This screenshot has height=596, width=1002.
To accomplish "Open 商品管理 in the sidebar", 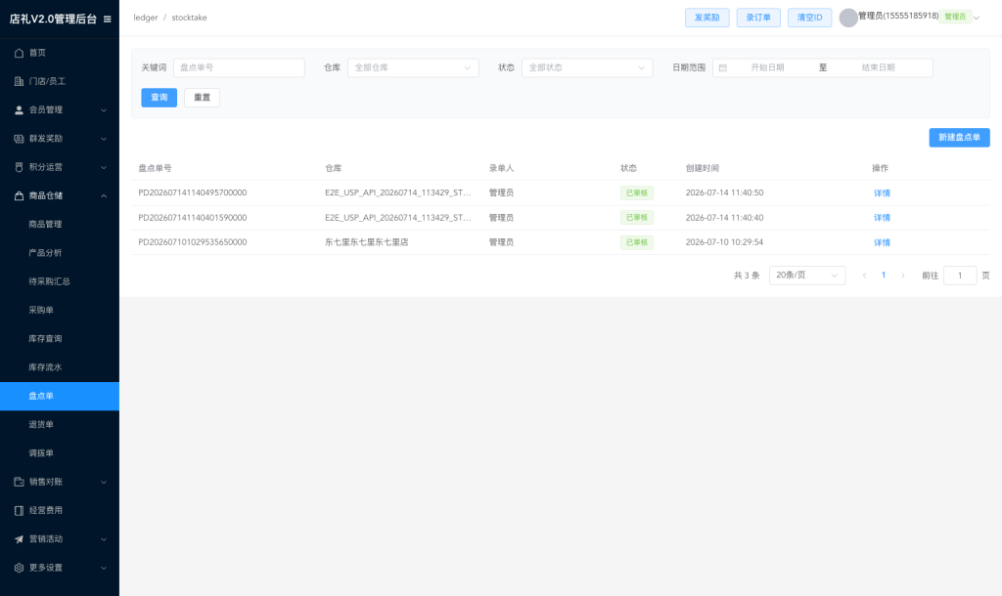I will pos(45,224).
